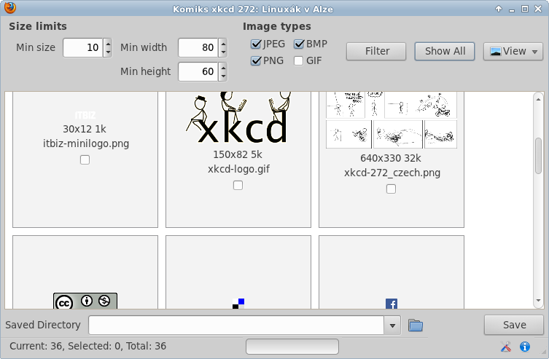
Task: Select the small blue-black pixel thumbnail
Action: 238,304
